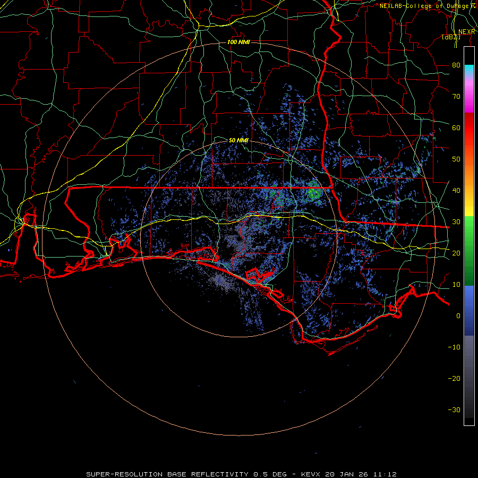Click the -10 value on the dBZ scale
Image resolution: width=478 pixels, height=478 pixels.
[x=454, y=347]
